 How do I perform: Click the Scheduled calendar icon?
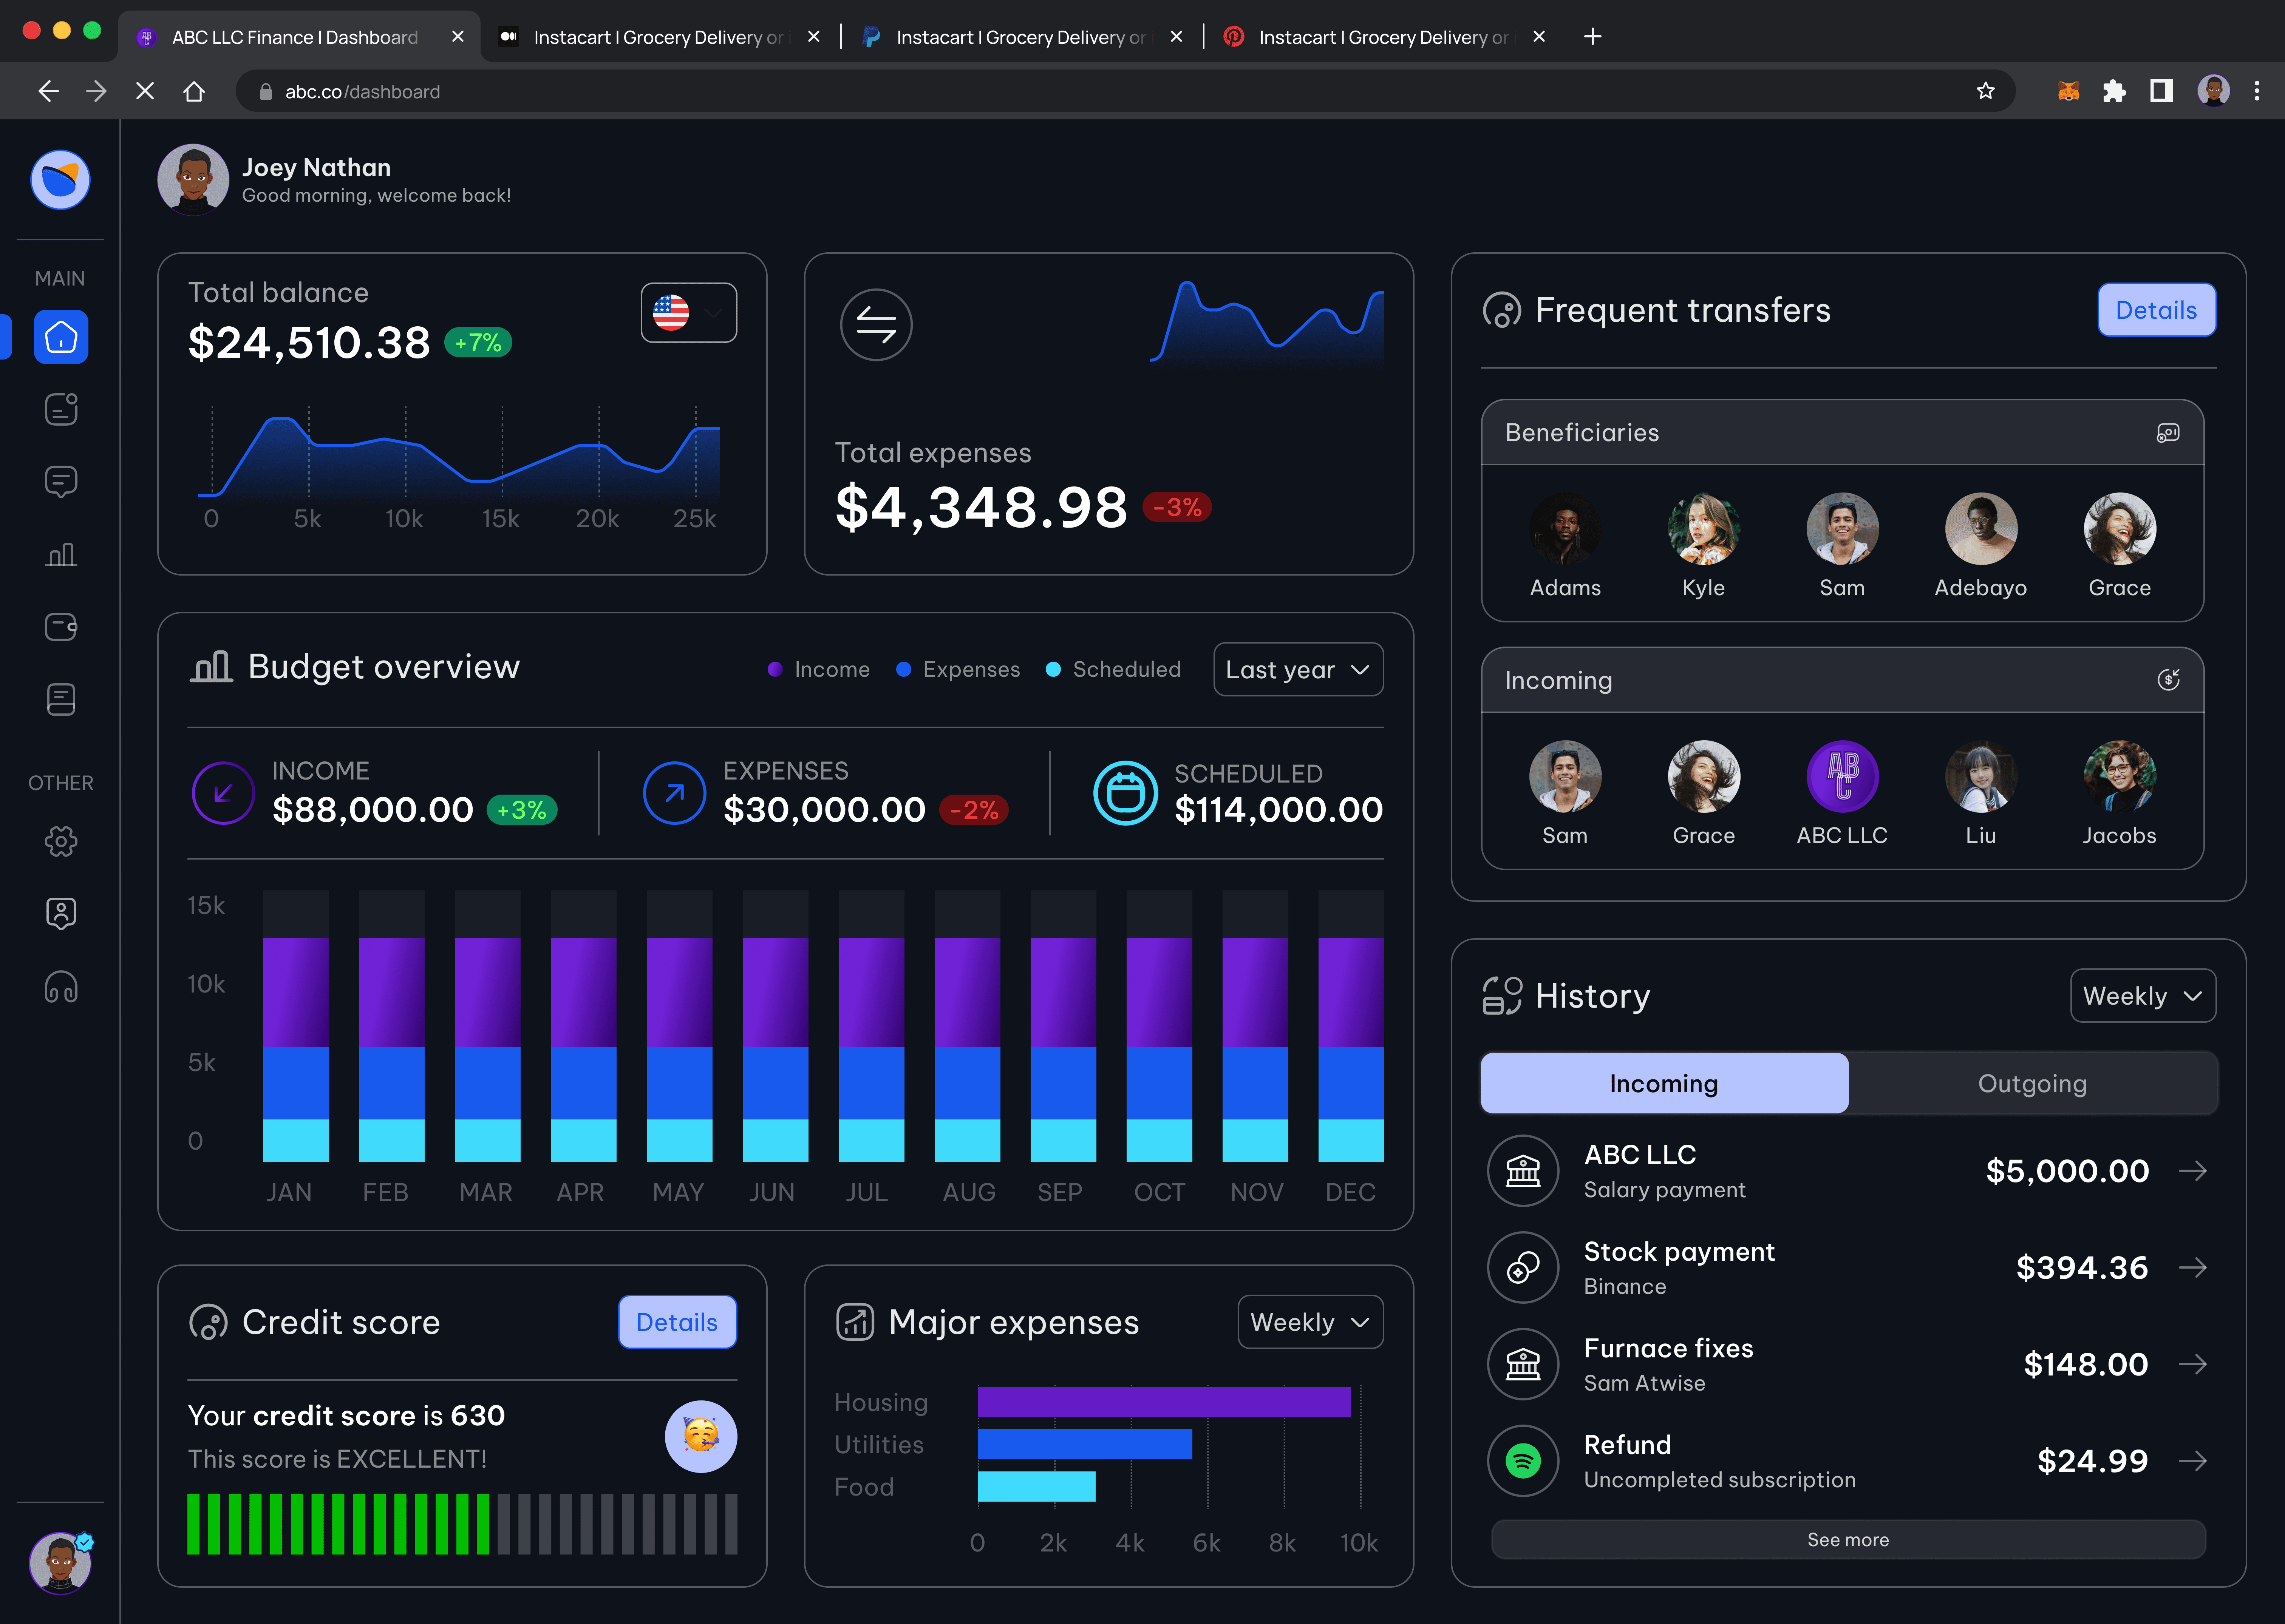click(1125, 793)
